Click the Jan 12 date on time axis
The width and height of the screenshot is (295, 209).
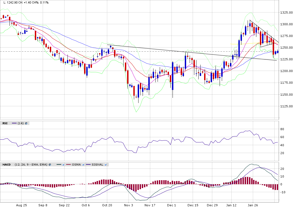(231, 205)
